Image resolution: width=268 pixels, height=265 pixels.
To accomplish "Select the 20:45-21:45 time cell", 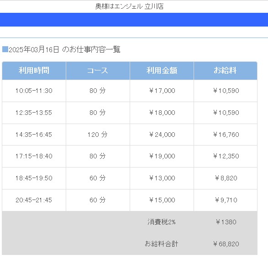I will [x=34, y=200].
